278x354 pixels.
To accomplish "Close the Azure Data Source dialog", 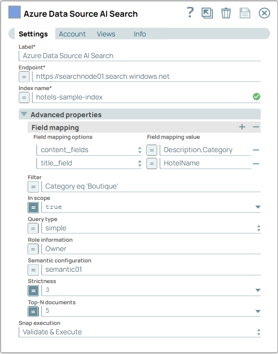I will tap(264, 13).
